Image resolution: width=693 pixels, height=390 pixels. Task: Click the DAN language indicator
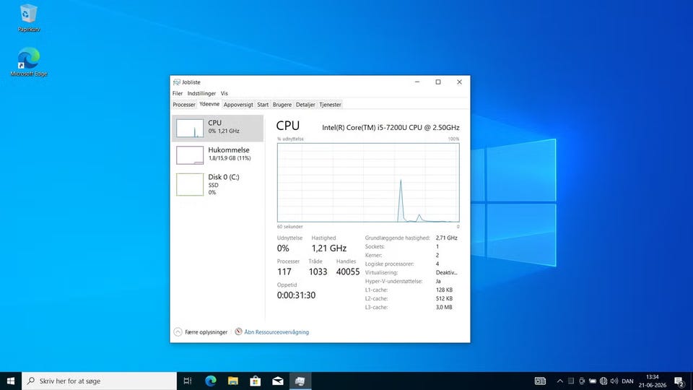[x=627, y=381]
